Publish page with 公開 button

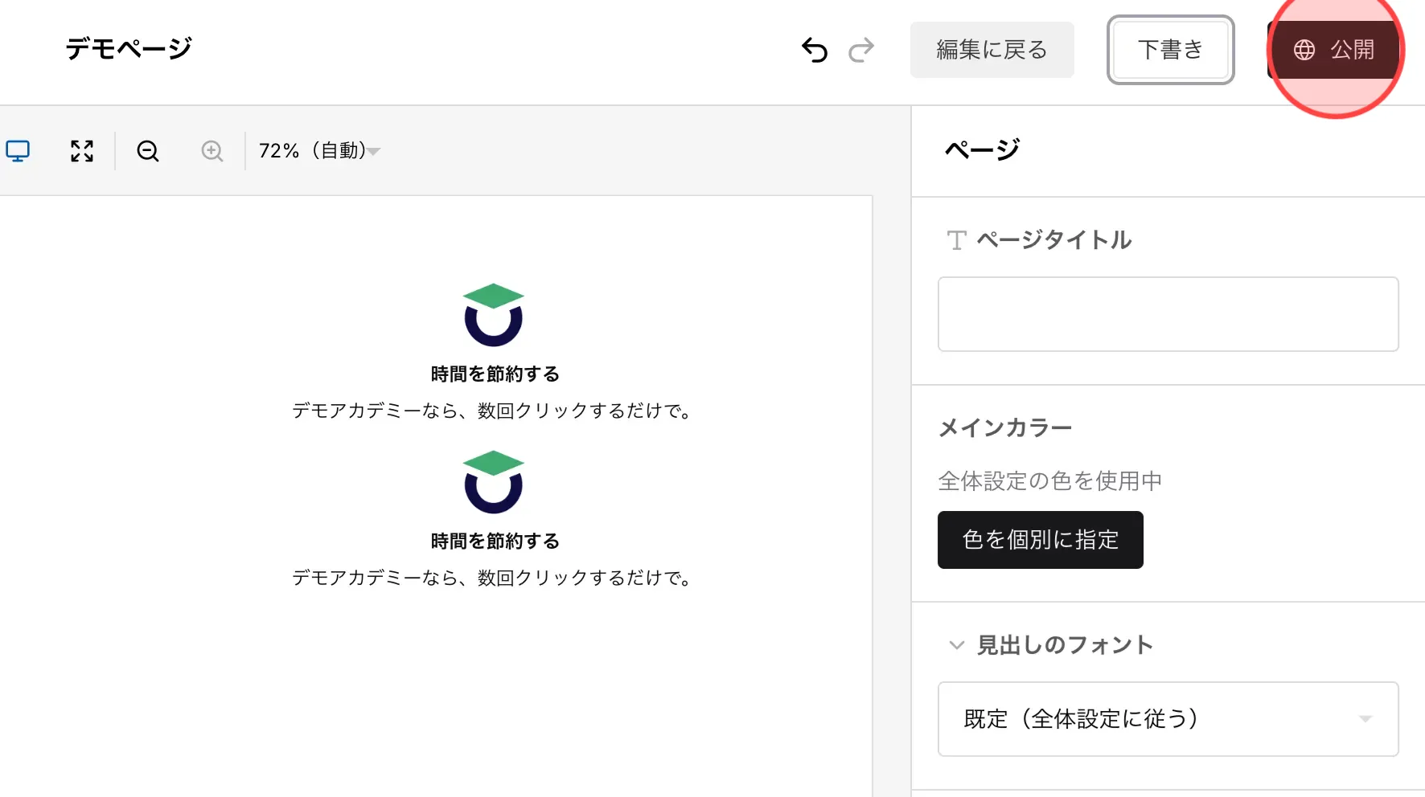click(x=1333, y=50)
